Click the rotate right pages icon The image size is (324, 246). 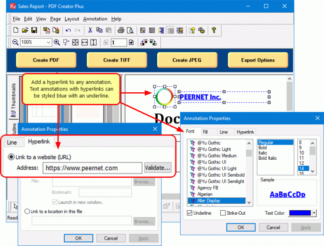point(153,42)
